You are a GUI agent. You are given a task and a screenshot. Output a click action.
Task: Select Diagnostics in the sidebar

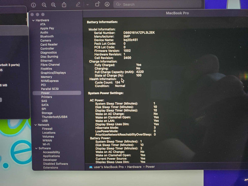pyautogui.click(x=49, y=53)
